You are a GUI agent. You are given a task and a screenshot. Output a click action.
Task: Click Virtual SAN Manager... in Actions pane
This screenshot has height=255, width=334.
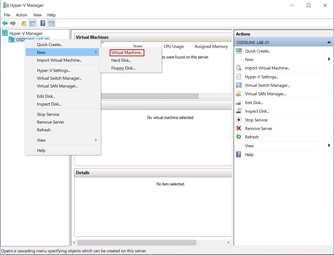(x=265, y=94)
